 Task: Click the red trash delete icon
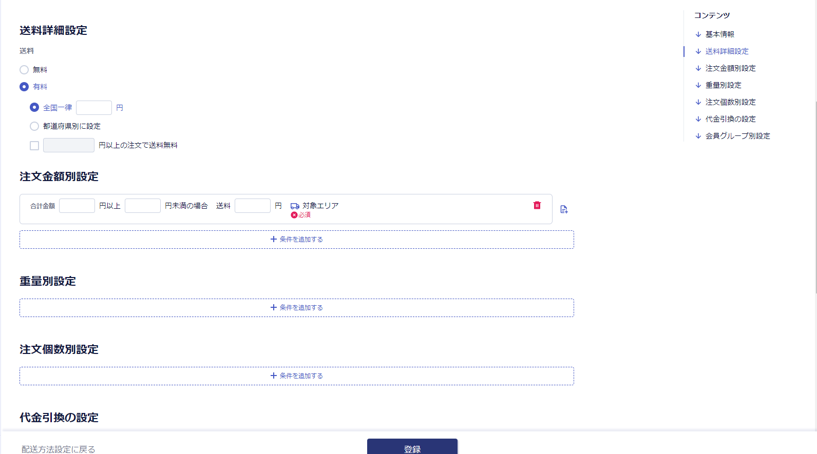click(x=537, y=205)
